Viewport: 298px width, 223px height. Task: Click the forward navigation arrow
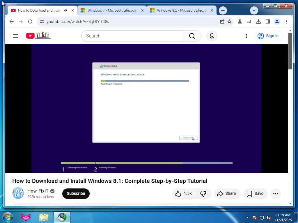[x=21, y=21]
